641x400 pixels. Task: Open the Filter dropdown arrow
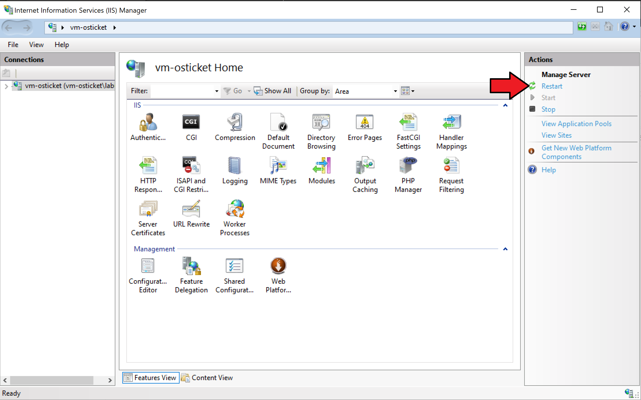217,91
